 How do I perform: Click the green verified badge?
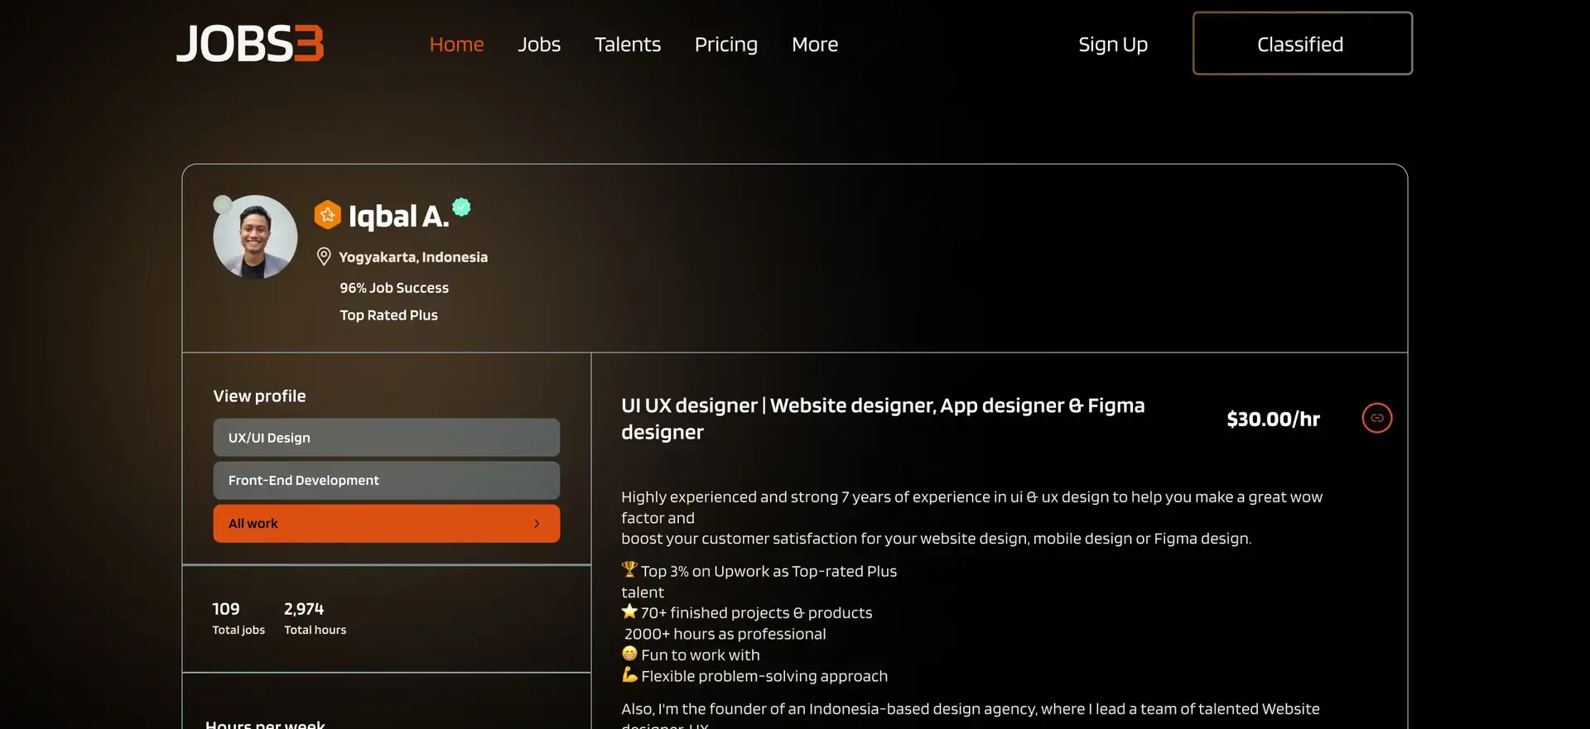[x=461, y=207]
